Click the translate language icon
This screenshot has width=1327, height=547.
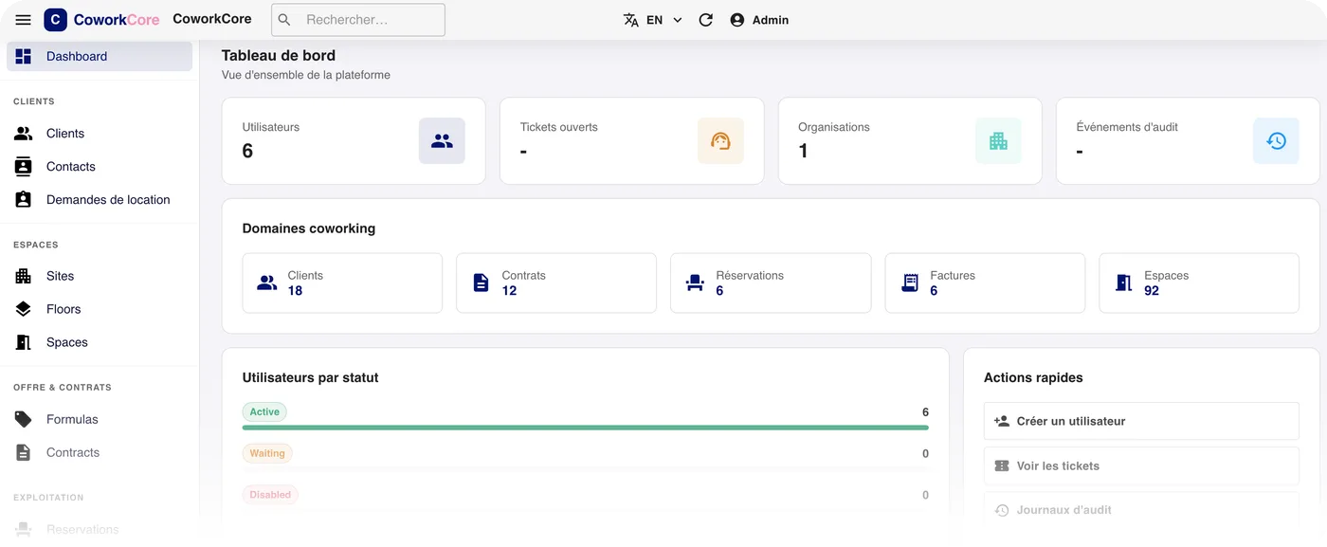pos(631,20)
